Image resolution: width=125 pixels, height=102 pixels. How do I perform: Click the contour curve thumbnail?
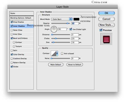[54, 53]
